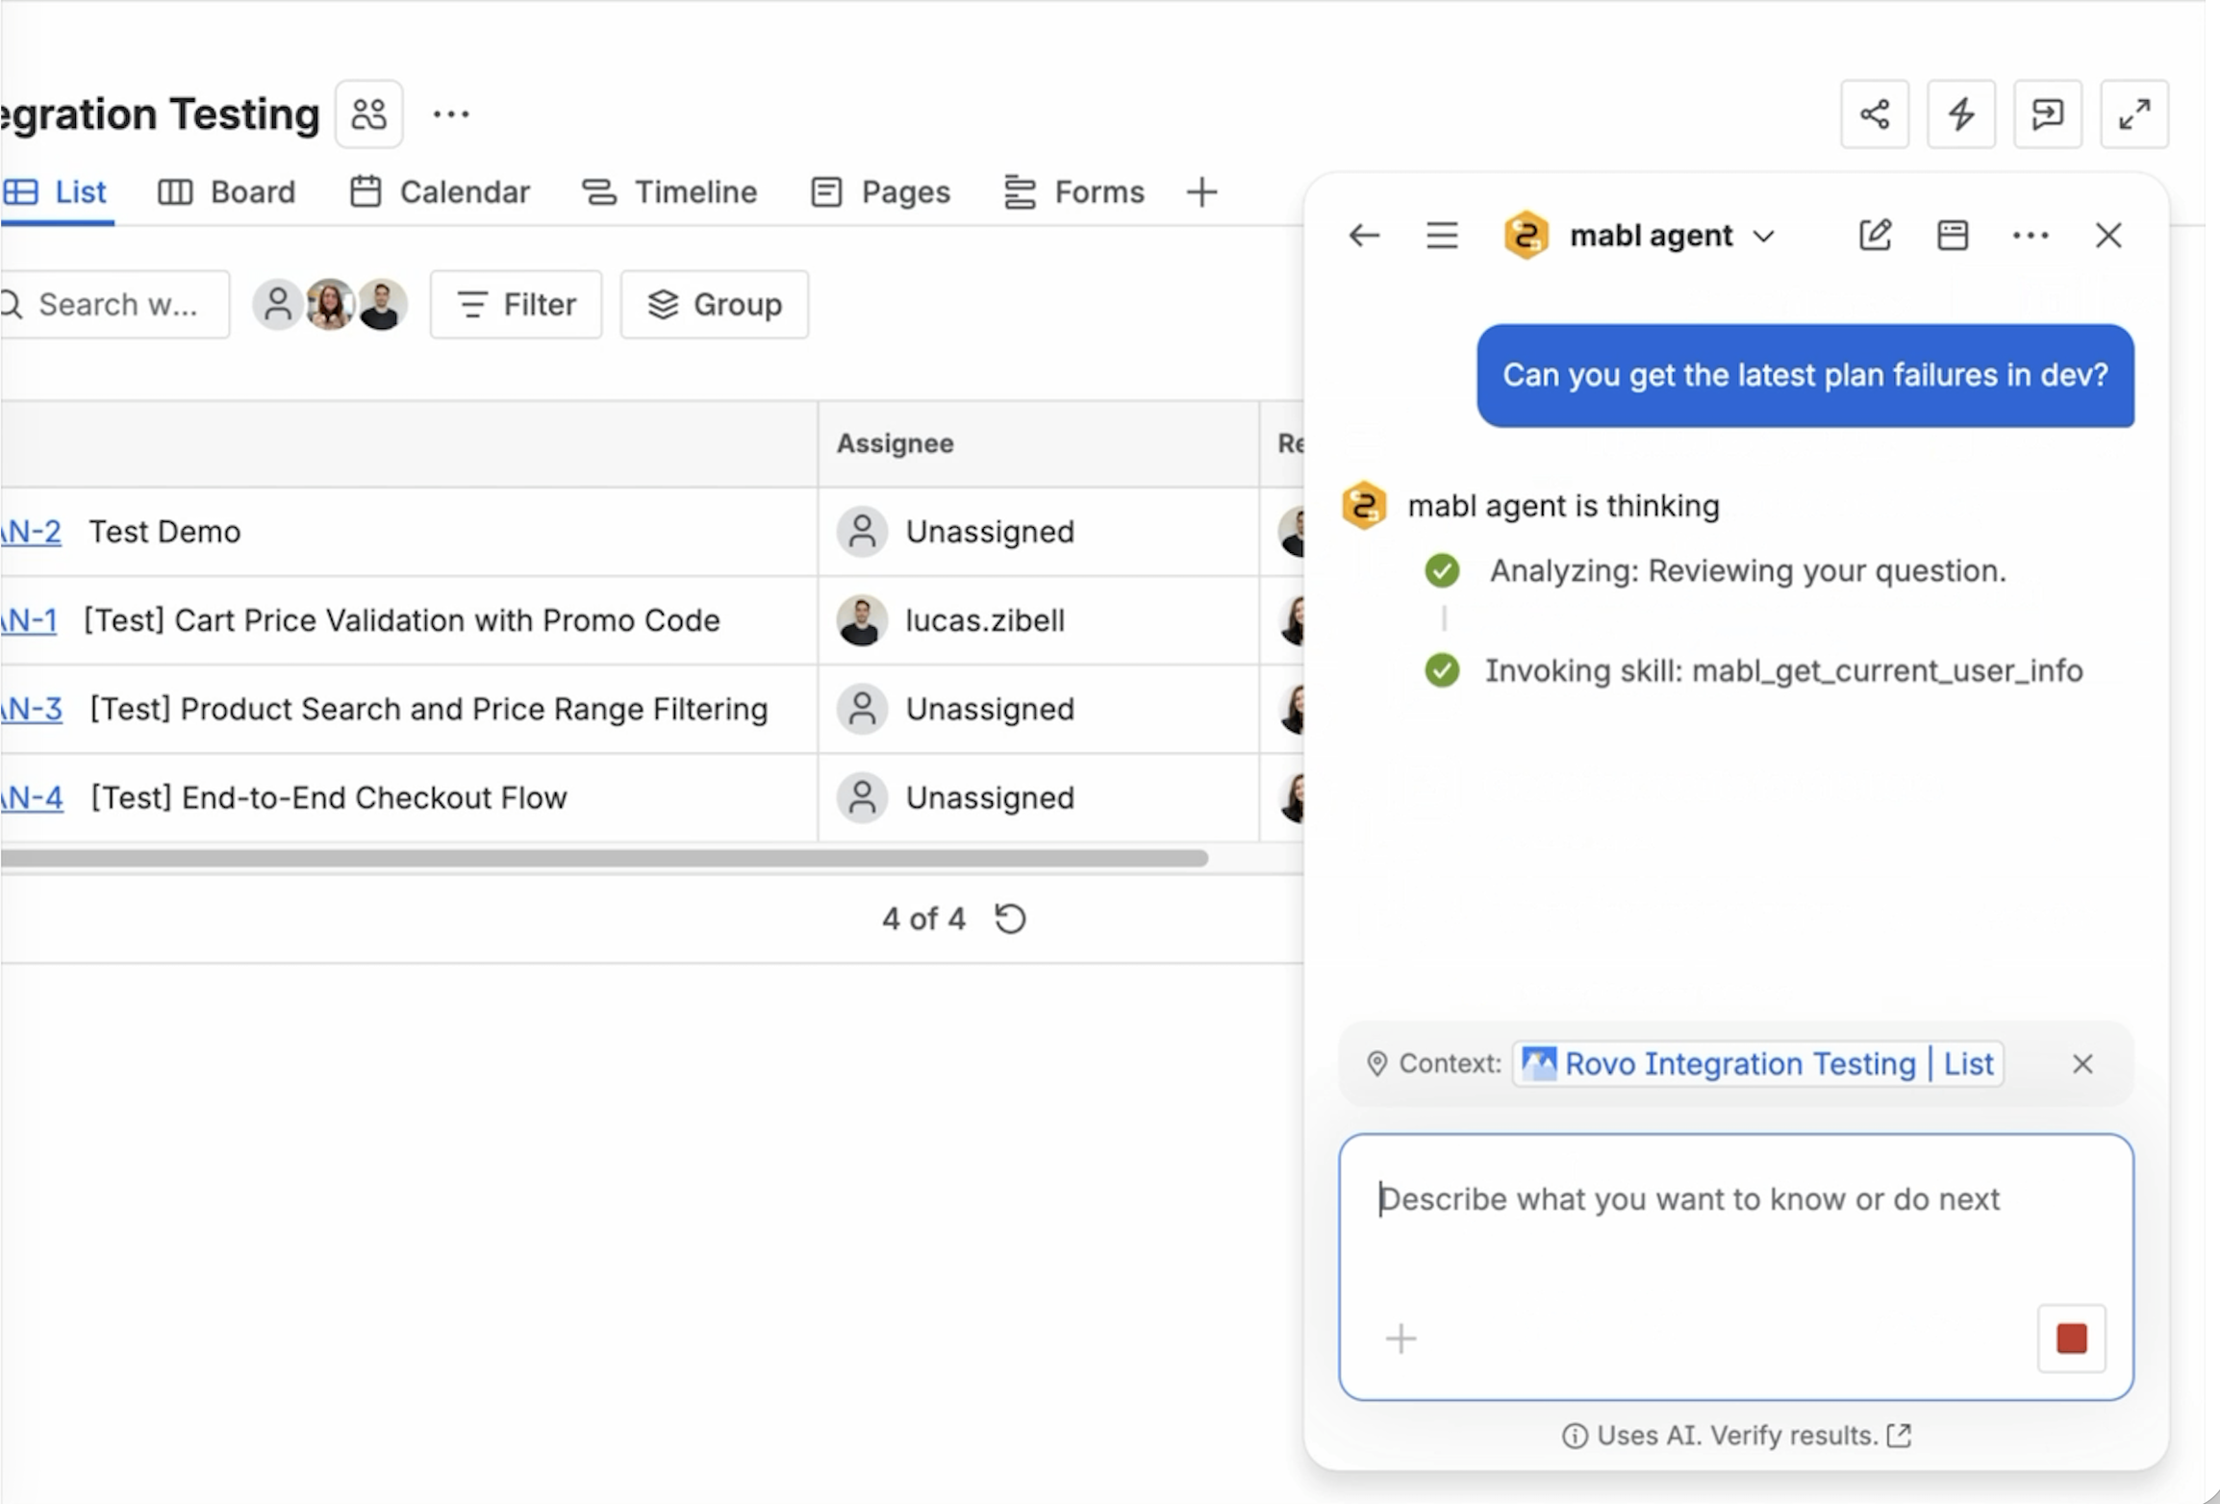Click the 'mabl agent is thinking' status
This screenshot has height=1504, width=2220.
[1563, 506]
